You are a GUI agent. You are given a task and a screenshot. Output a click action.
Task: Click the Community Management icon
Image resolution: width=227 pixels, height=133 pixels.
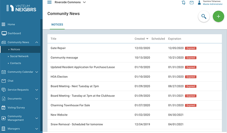[x=3, y=118]
